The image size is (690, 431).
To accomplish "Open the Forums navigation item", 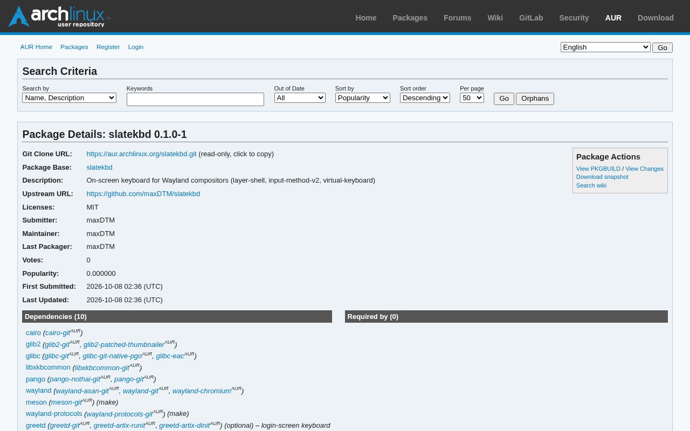I will coord(458,18).
